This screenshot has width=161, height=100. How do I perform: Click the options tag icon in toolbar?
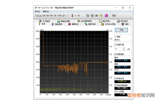(101, 16)
